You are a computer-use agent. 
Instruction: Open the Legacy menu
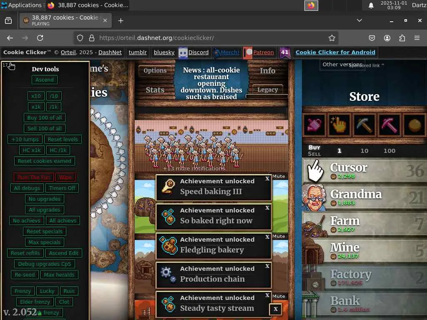[x=267, y=90]
